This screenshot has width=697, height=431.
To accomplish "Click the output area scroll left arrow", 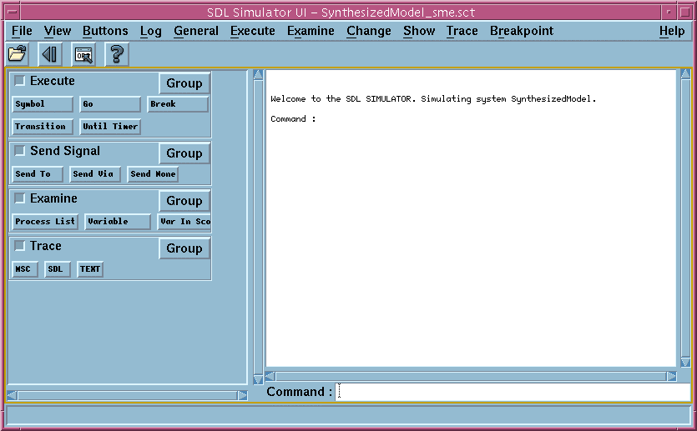I will pos(270,377).
